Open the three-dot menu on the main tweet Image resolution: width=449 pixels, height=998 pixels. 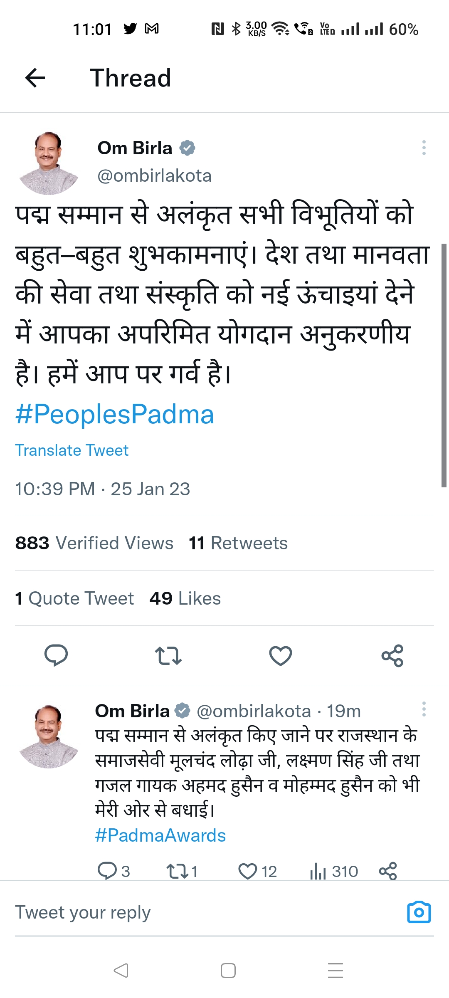coord(424,148)
